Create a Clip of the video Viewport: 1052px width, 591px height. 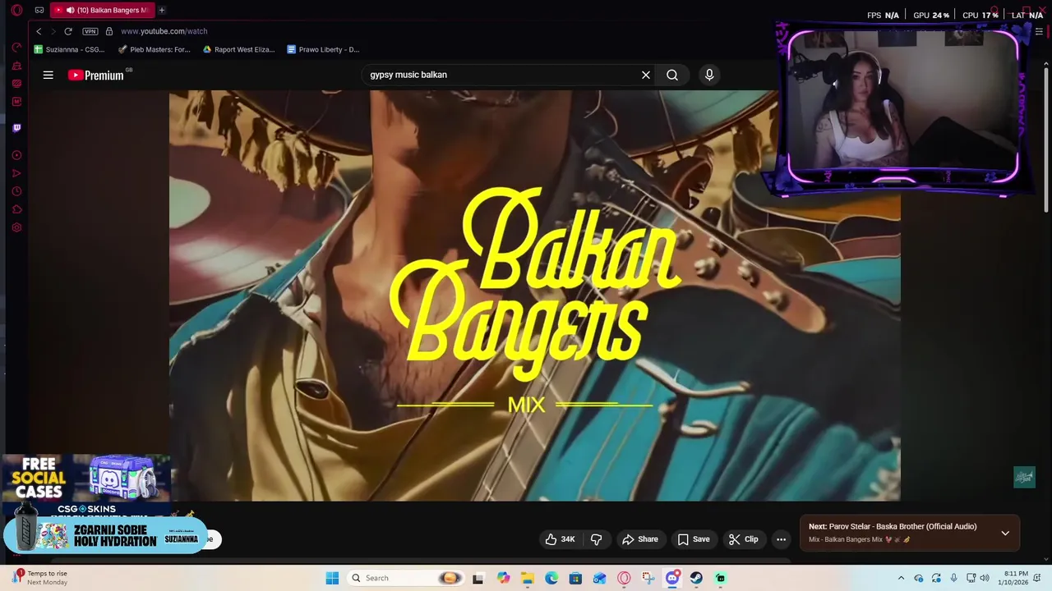tap(743, 539)
